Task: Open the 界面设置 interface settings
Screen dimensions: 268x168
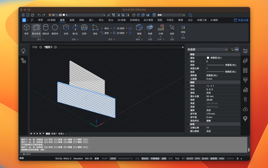Action: 241,20
